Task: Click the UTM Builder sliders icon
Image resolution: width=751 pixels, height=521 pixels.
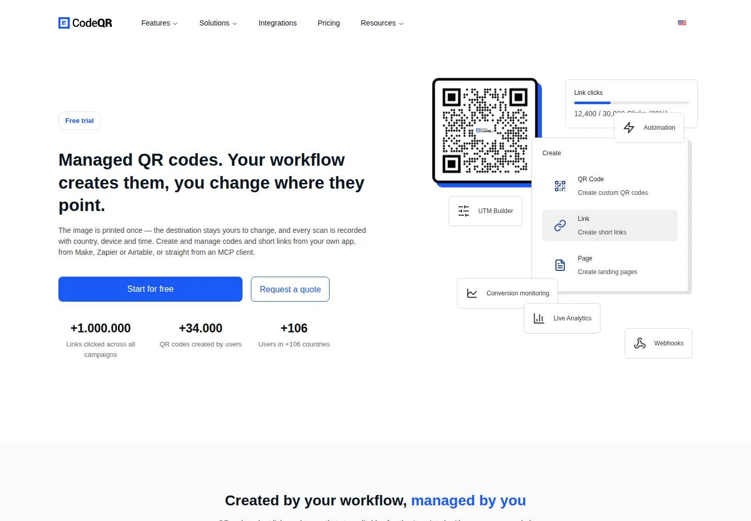Action: pyautogui.click(x=464, y=211)
